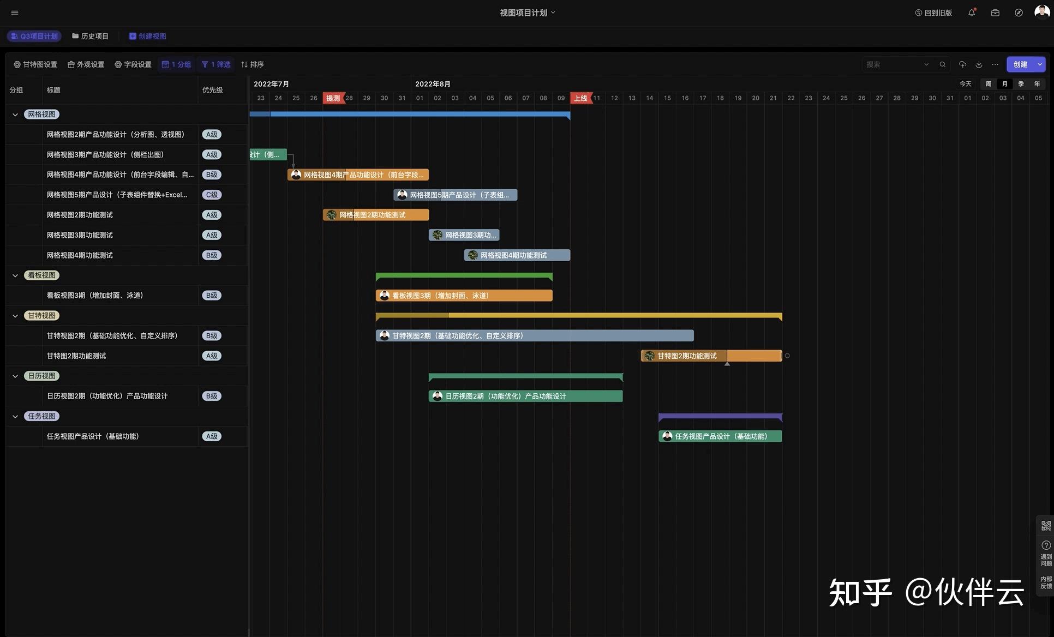1054x637 pixels.
Task: Click the 今天 button
Action: [x=966, y=84]
